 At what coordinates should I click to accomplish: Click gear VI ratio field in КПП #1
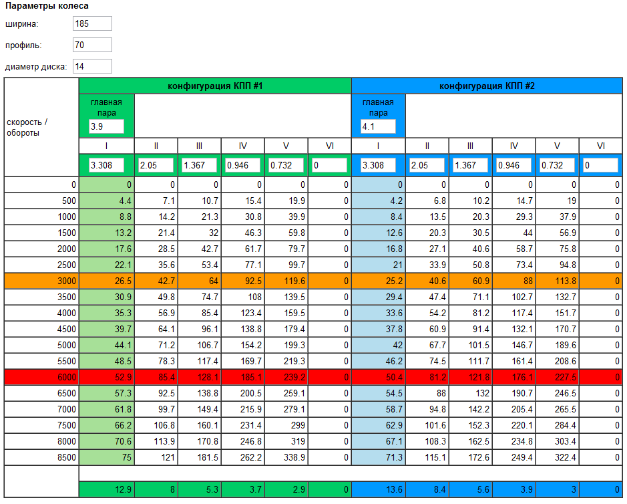coord(329,165)
